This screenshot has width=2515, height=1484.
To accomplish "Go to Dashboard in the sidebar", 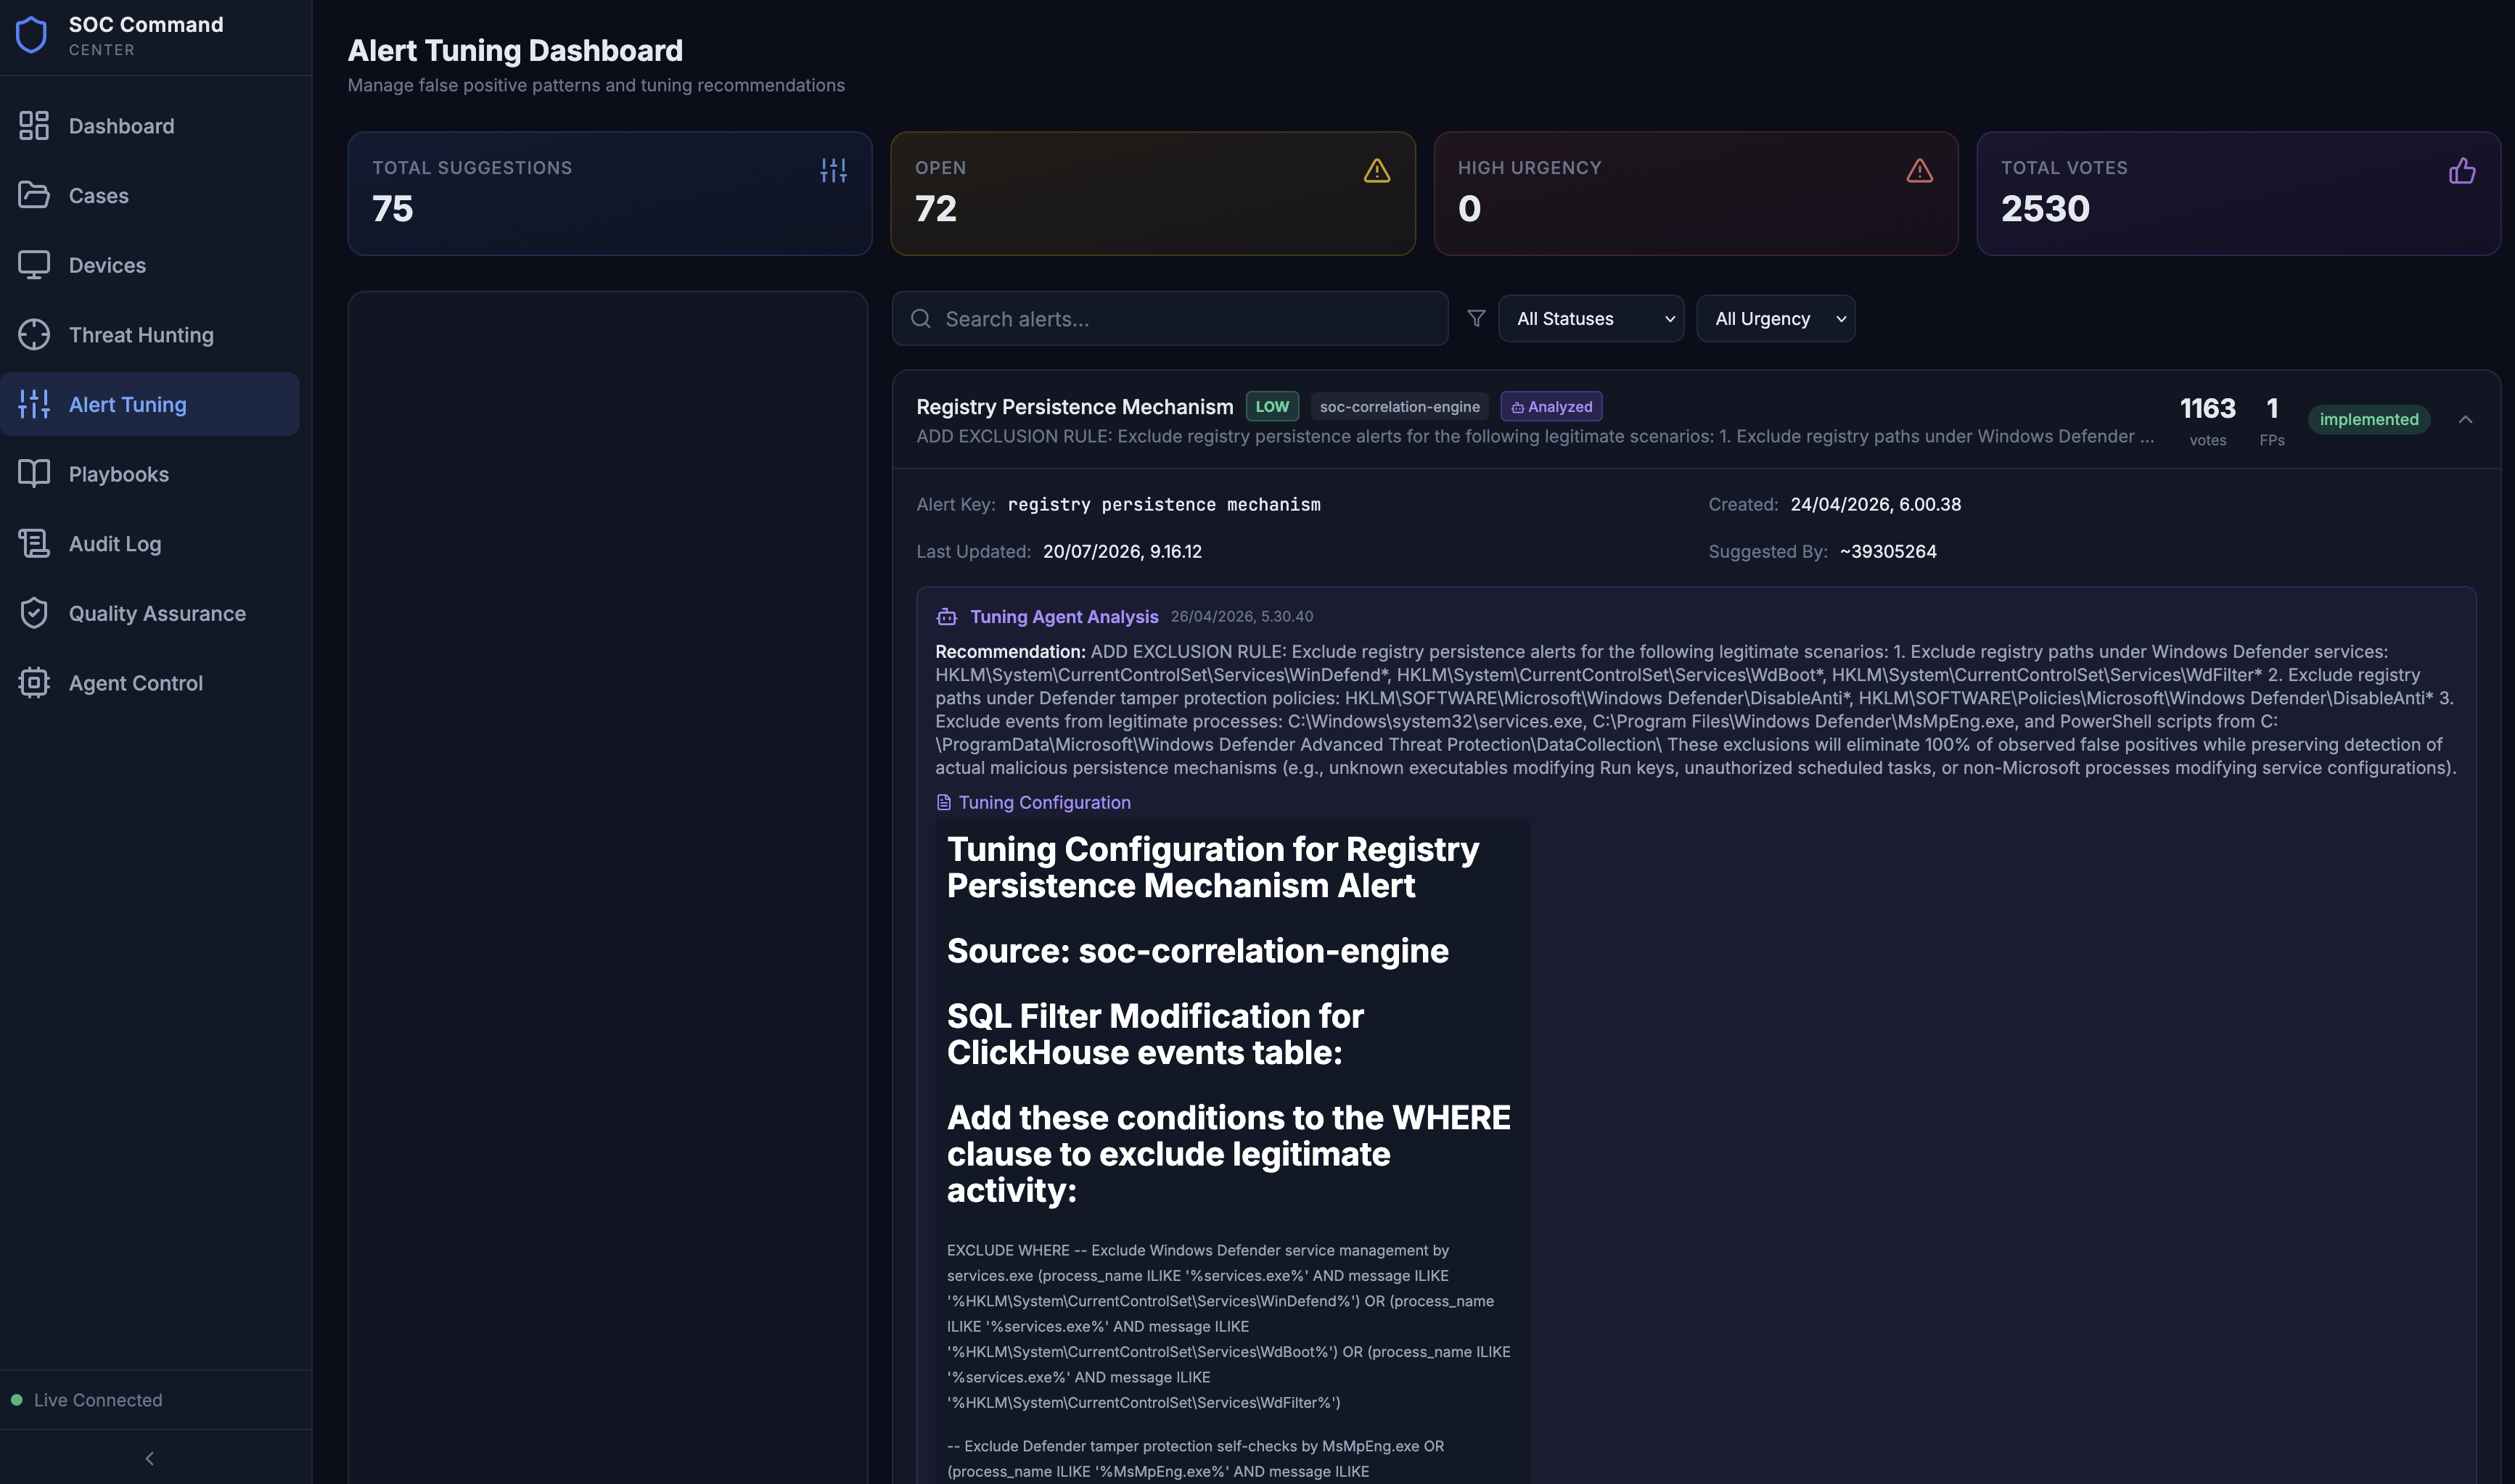I will (x=150, y=126).
